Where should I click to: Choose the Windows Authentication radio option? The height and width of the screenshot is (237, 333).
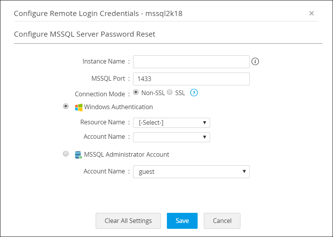pos(66,106)
